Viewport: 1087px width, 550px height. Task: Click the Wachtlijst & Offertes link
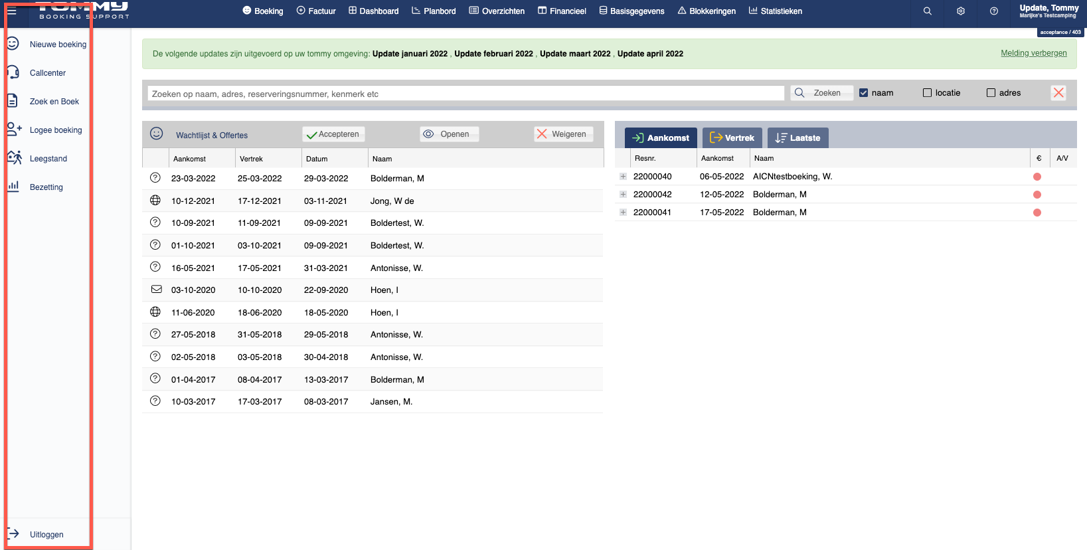(212, 136)
